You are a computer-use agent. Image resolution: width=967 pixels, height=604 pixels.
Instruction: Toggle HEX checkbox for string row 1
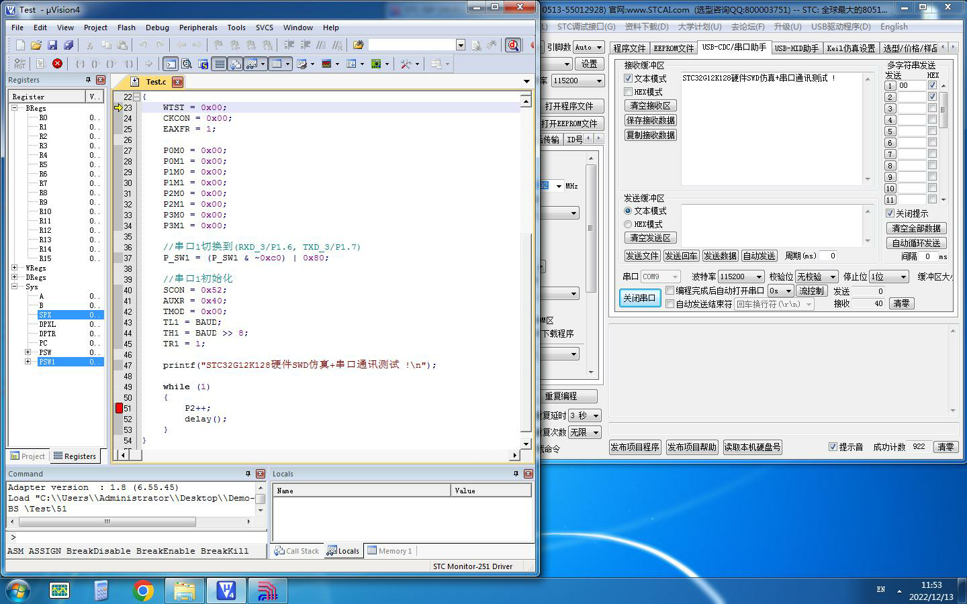point(932,85)
